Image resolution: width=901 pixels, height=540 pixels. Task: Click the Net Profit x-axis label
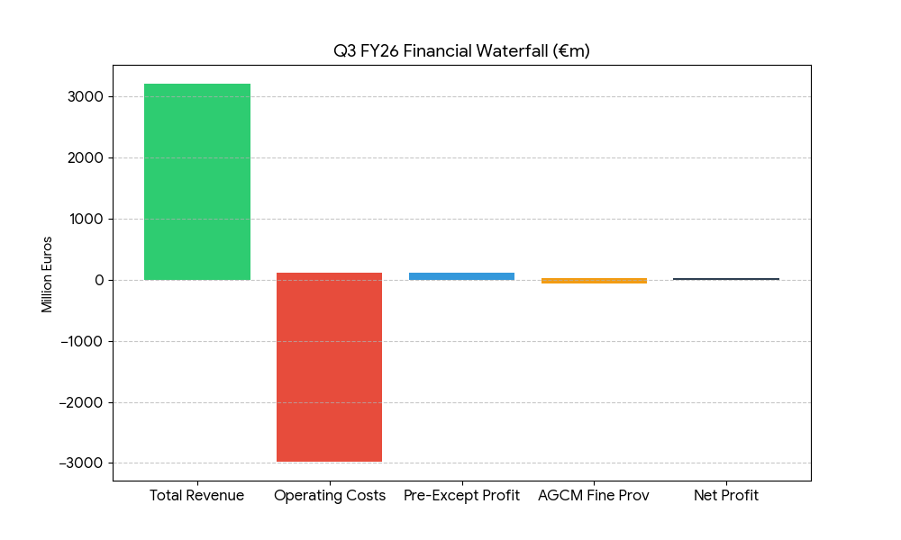tap(726, 496)
